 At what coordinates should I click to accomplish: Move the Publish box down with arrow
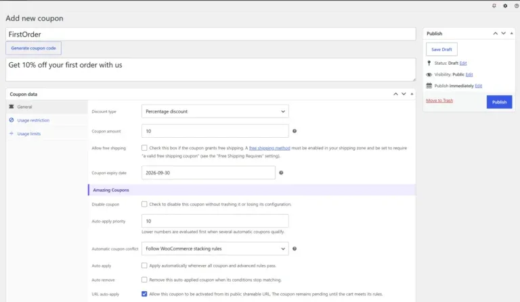[504, 33]
